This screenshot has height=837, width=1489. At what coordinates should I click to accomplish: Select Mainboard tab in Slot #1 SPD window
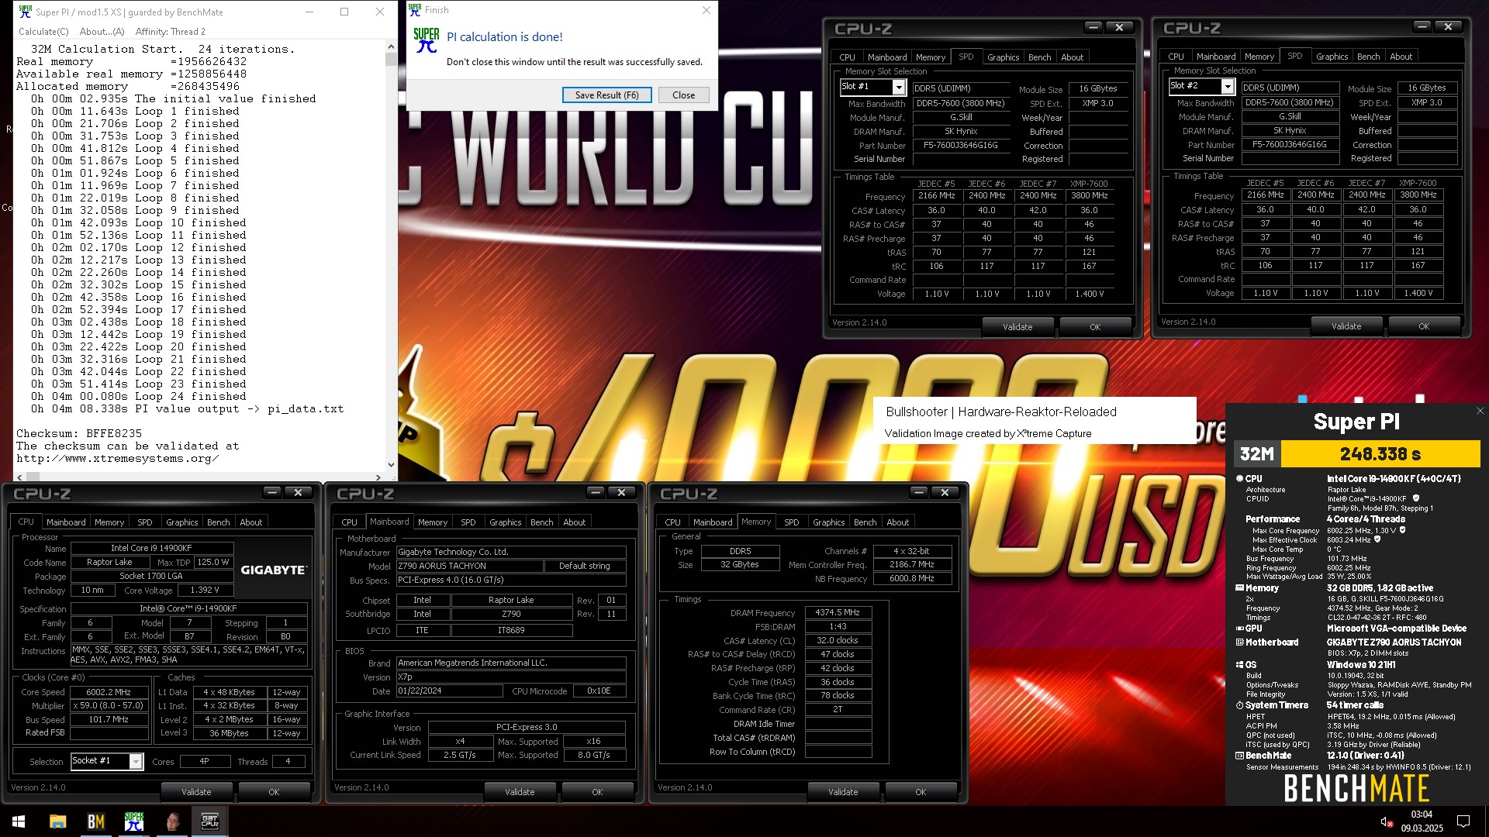coord(887,57)
